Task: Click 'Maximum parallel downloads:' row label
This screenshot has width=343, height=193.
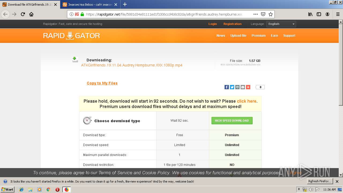Action: 105,155
